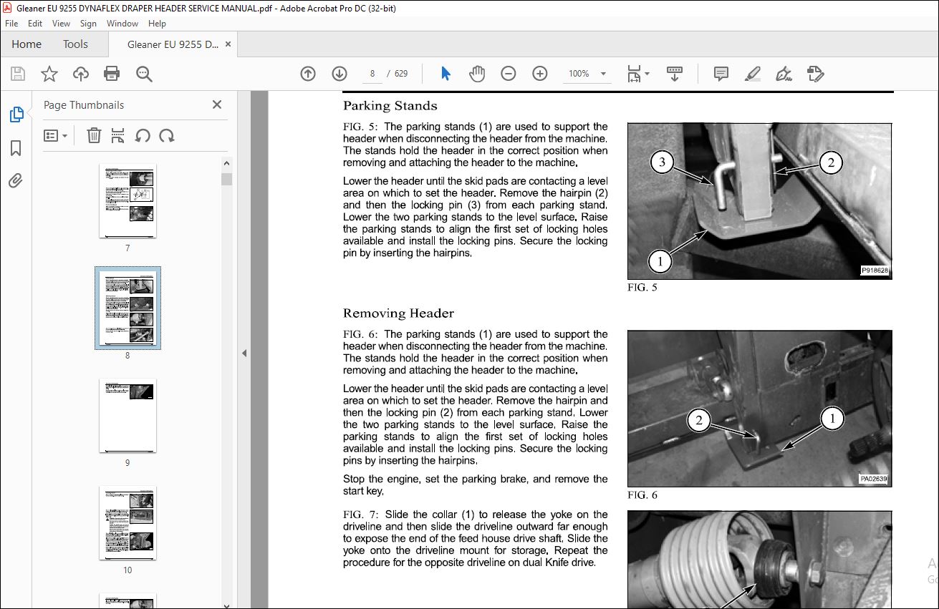Select the arrow Selection tool
Image resolution: width=939 pixels, height=609 pixels.
pos(446,74)
